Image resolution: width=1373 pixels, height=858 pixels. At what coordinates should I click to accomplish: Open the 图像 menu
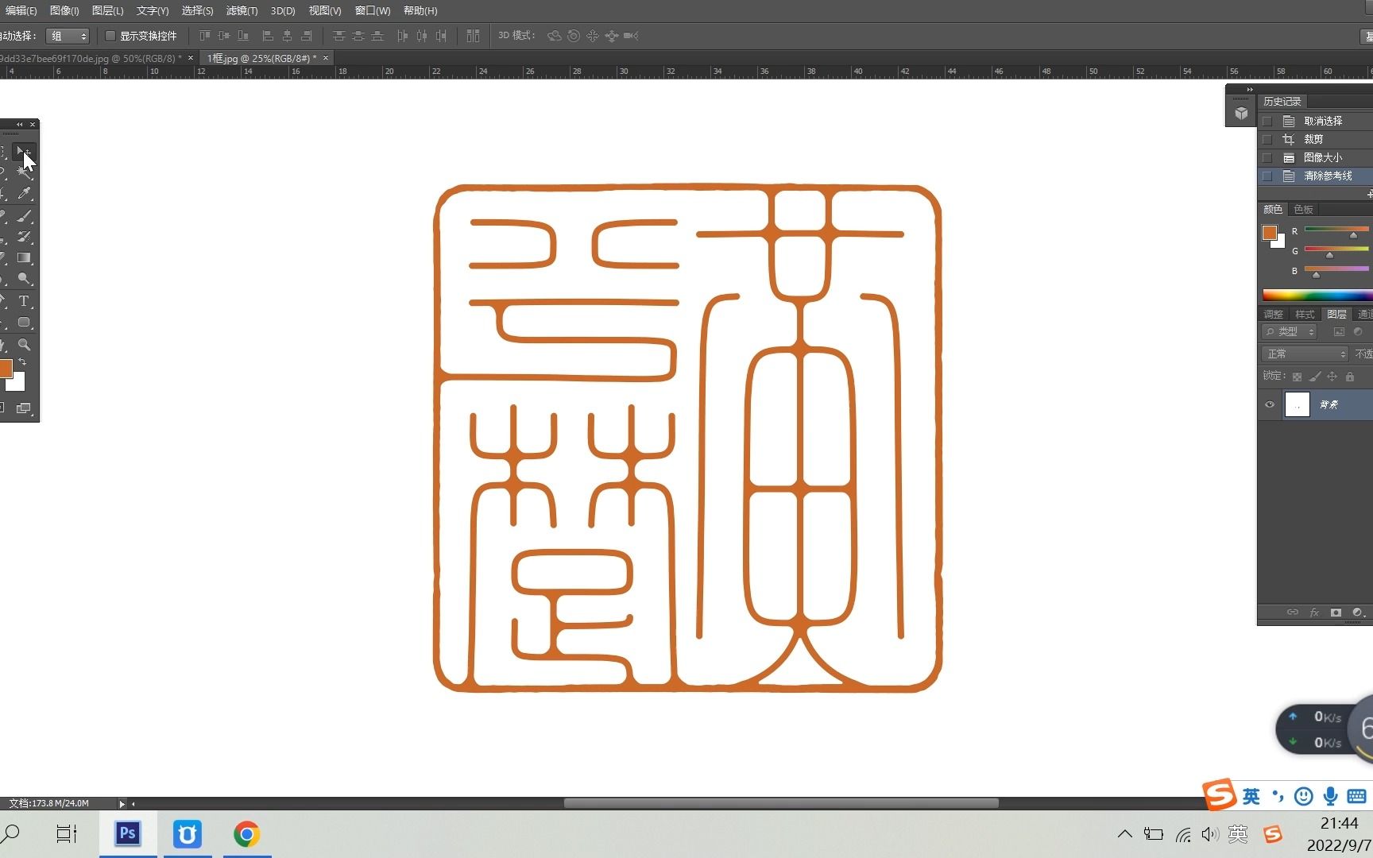pyautogui.click(x=64, y=10)
